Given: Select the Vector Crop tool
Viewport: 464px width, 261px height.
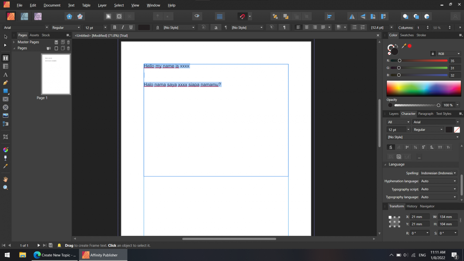Looking at the screenshot, I should coord(5,137).
